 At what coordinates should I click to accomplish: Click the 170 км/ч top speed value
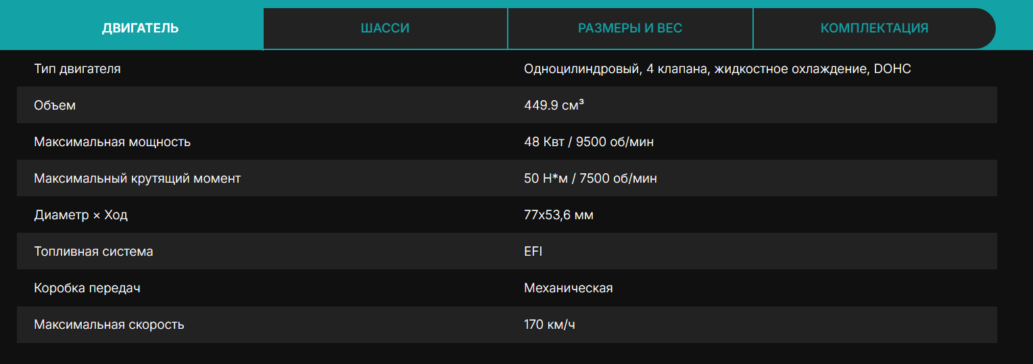(x=550, y=325)
